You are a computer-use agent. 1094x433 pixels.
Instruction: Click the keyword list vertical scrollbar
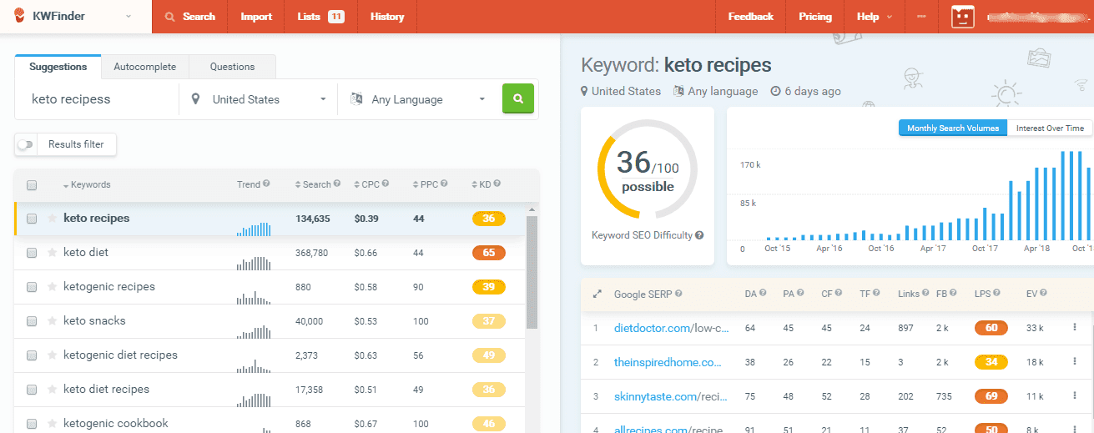(532, 273)
